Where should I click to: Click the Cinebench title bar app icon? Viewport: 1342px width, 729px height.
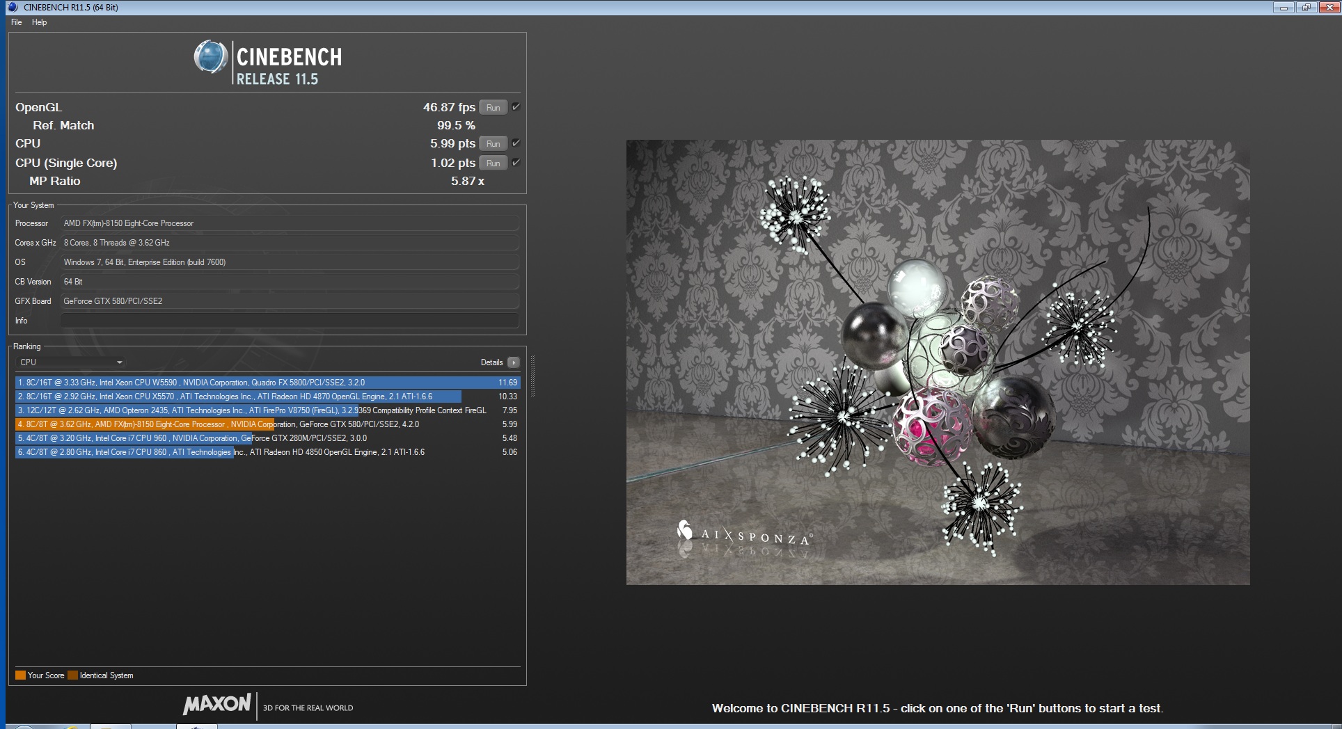click(13, 7)
